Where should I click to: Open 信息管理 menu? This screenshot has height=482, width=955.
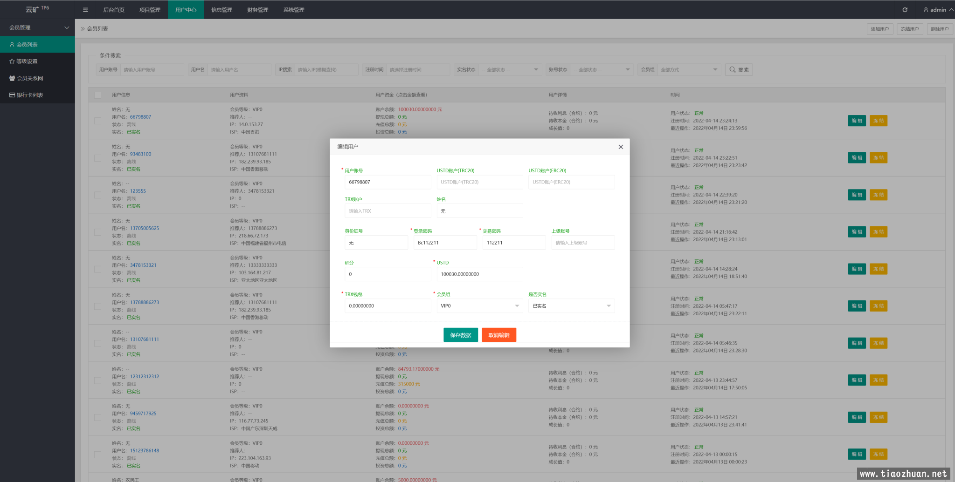pos(221,10)
